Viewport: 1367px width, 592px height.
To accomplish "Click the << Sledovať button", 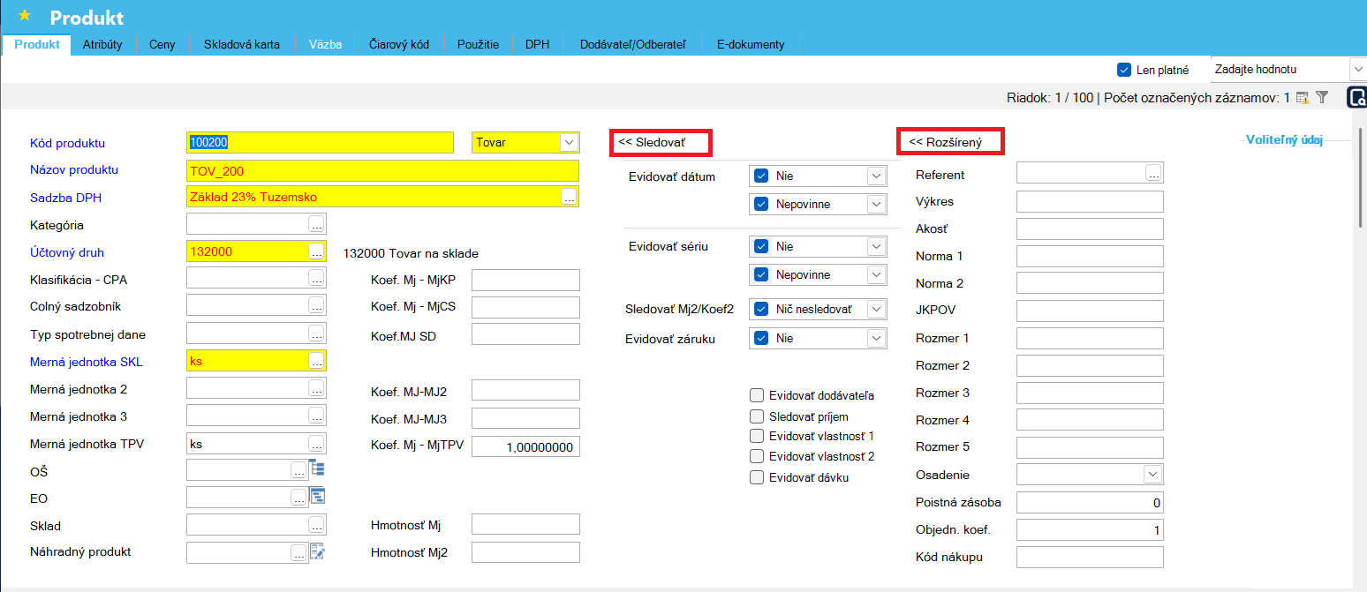I will (661, 142).
